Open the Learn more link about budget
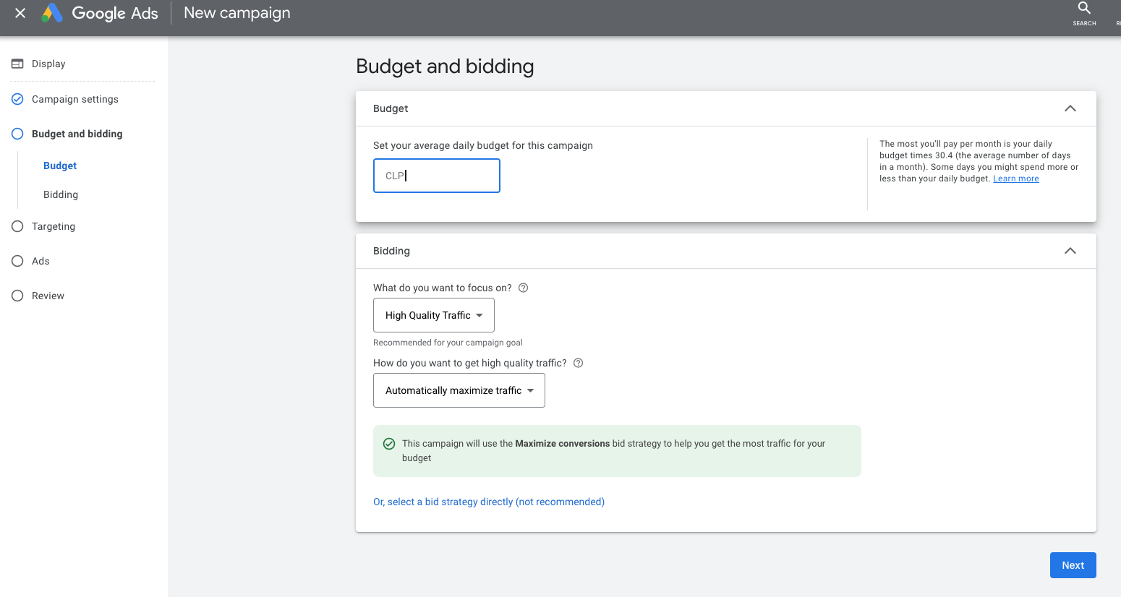Screen dimensions: 1121x597 [1015, 179]
